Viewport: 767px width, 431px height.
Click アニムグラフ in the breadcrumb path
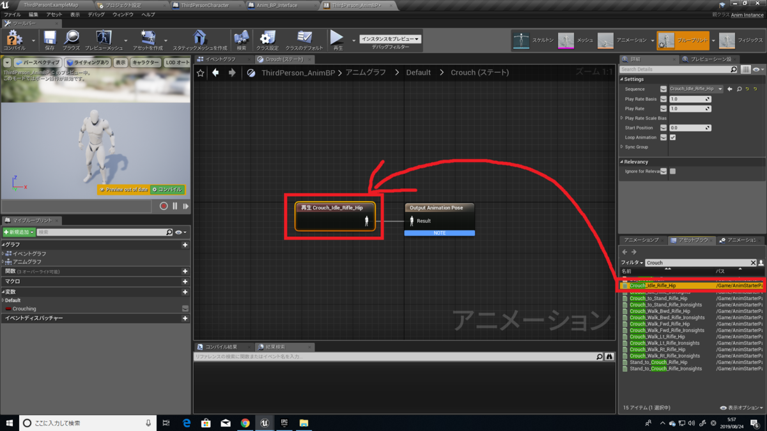coord(366,73)
